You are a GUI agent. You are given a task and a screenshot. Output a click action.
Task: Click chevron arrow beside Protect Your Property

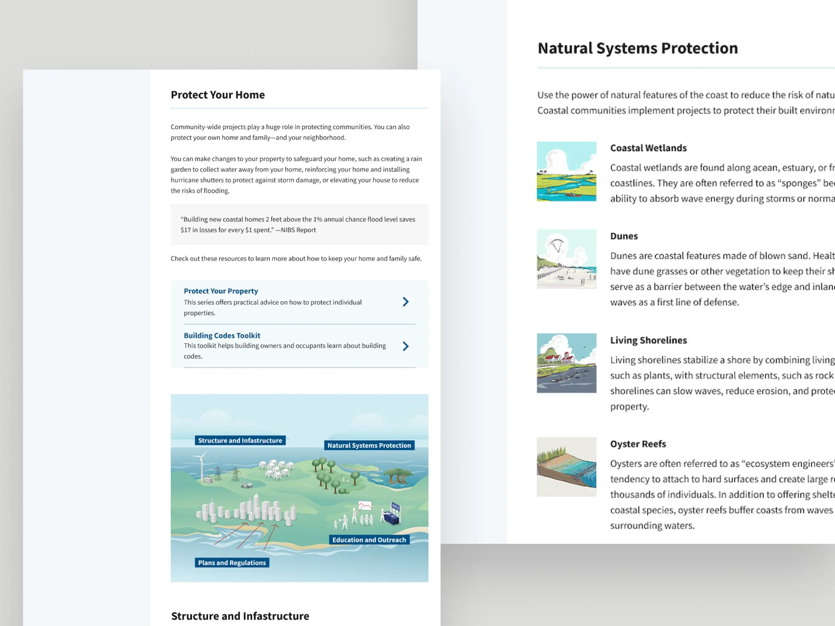(x=405, y=302)
